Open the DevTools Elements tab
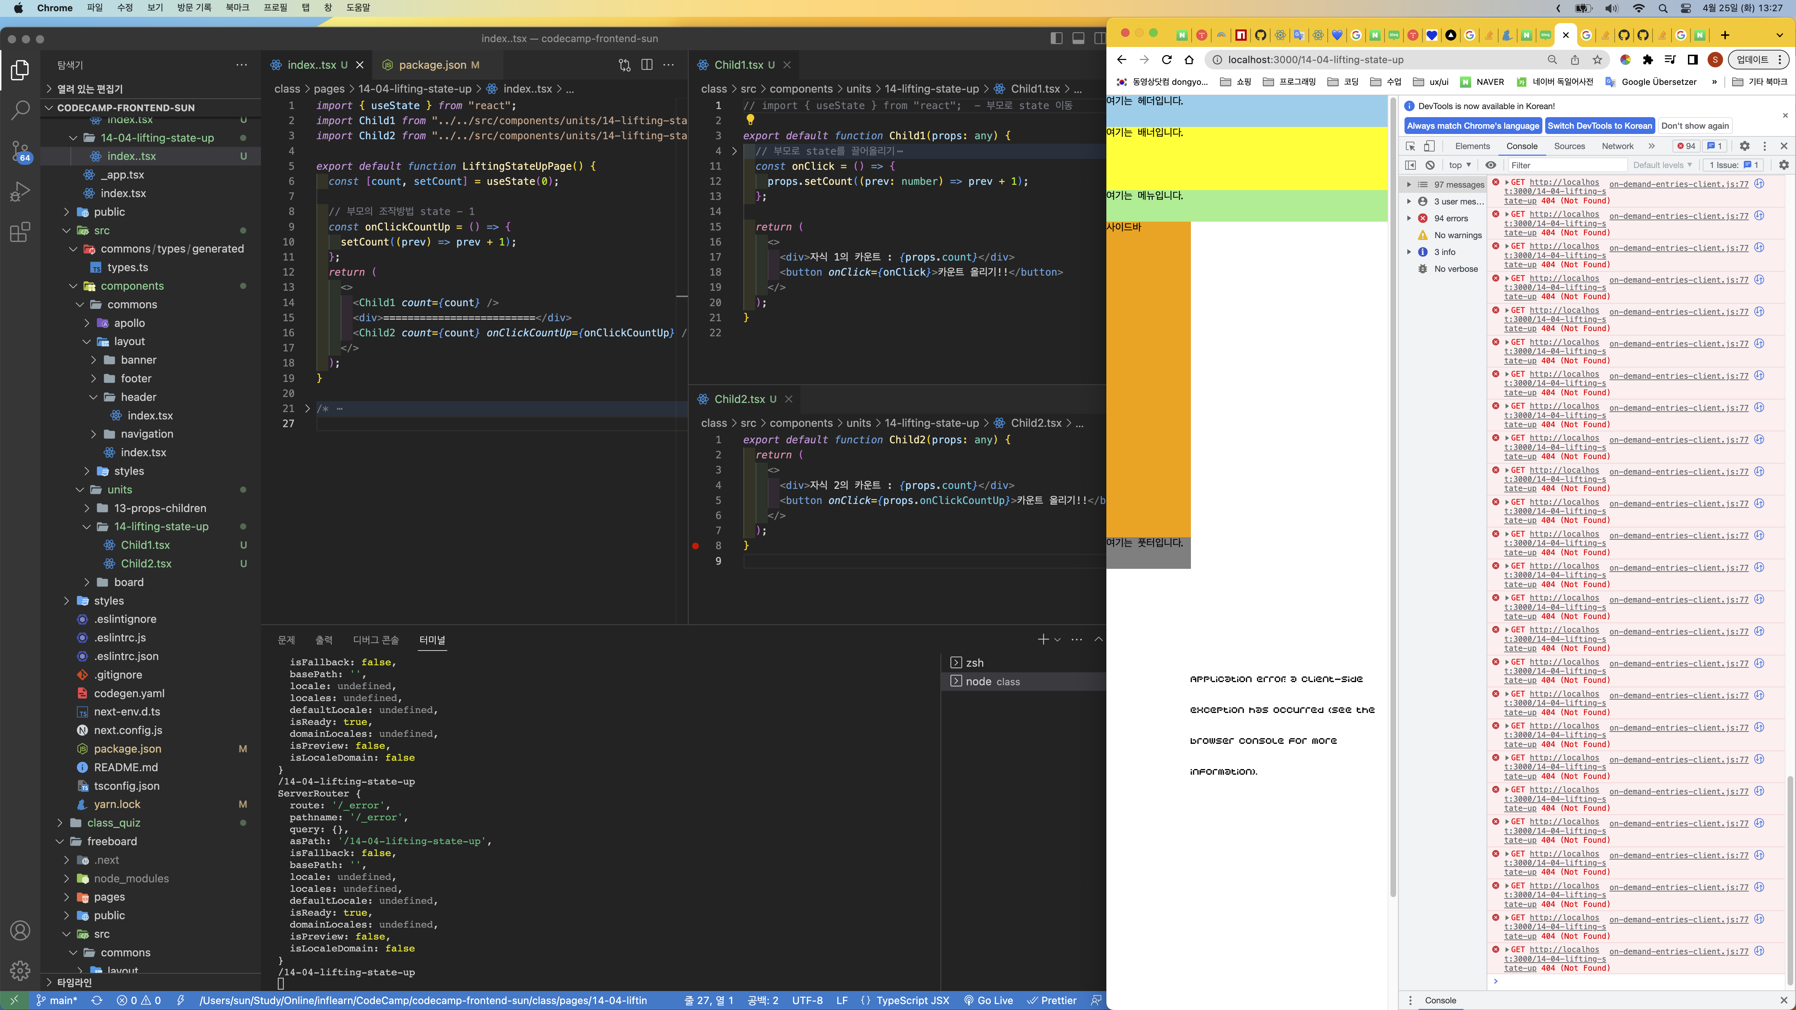 pyautogui.click(x=1472, y=146)
